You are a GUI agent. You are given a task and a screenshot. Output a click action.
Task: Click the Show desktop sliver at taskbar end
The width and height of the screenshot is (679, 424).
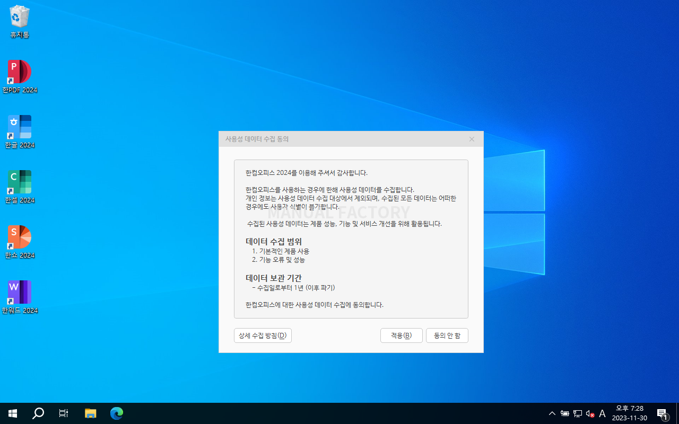click(x=677, y=413)
